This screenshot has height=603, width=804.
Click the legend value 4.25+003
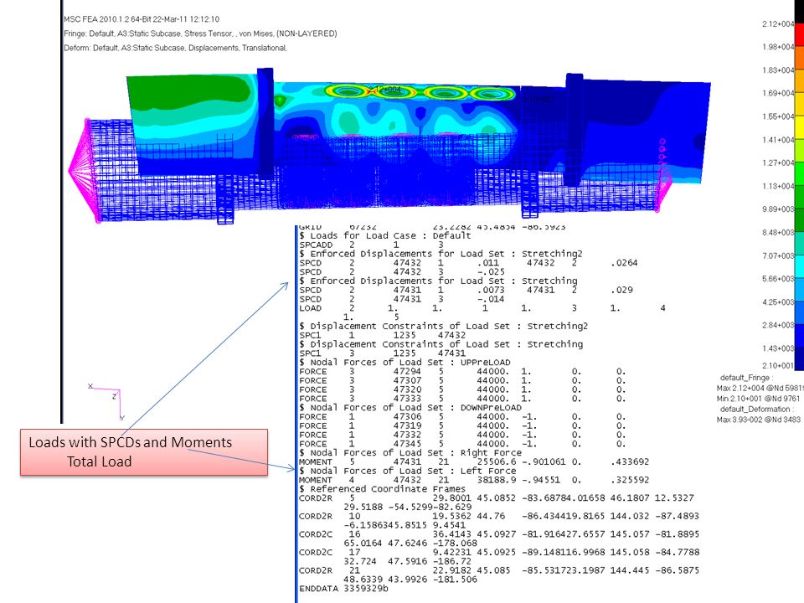(x=778, y=302)
